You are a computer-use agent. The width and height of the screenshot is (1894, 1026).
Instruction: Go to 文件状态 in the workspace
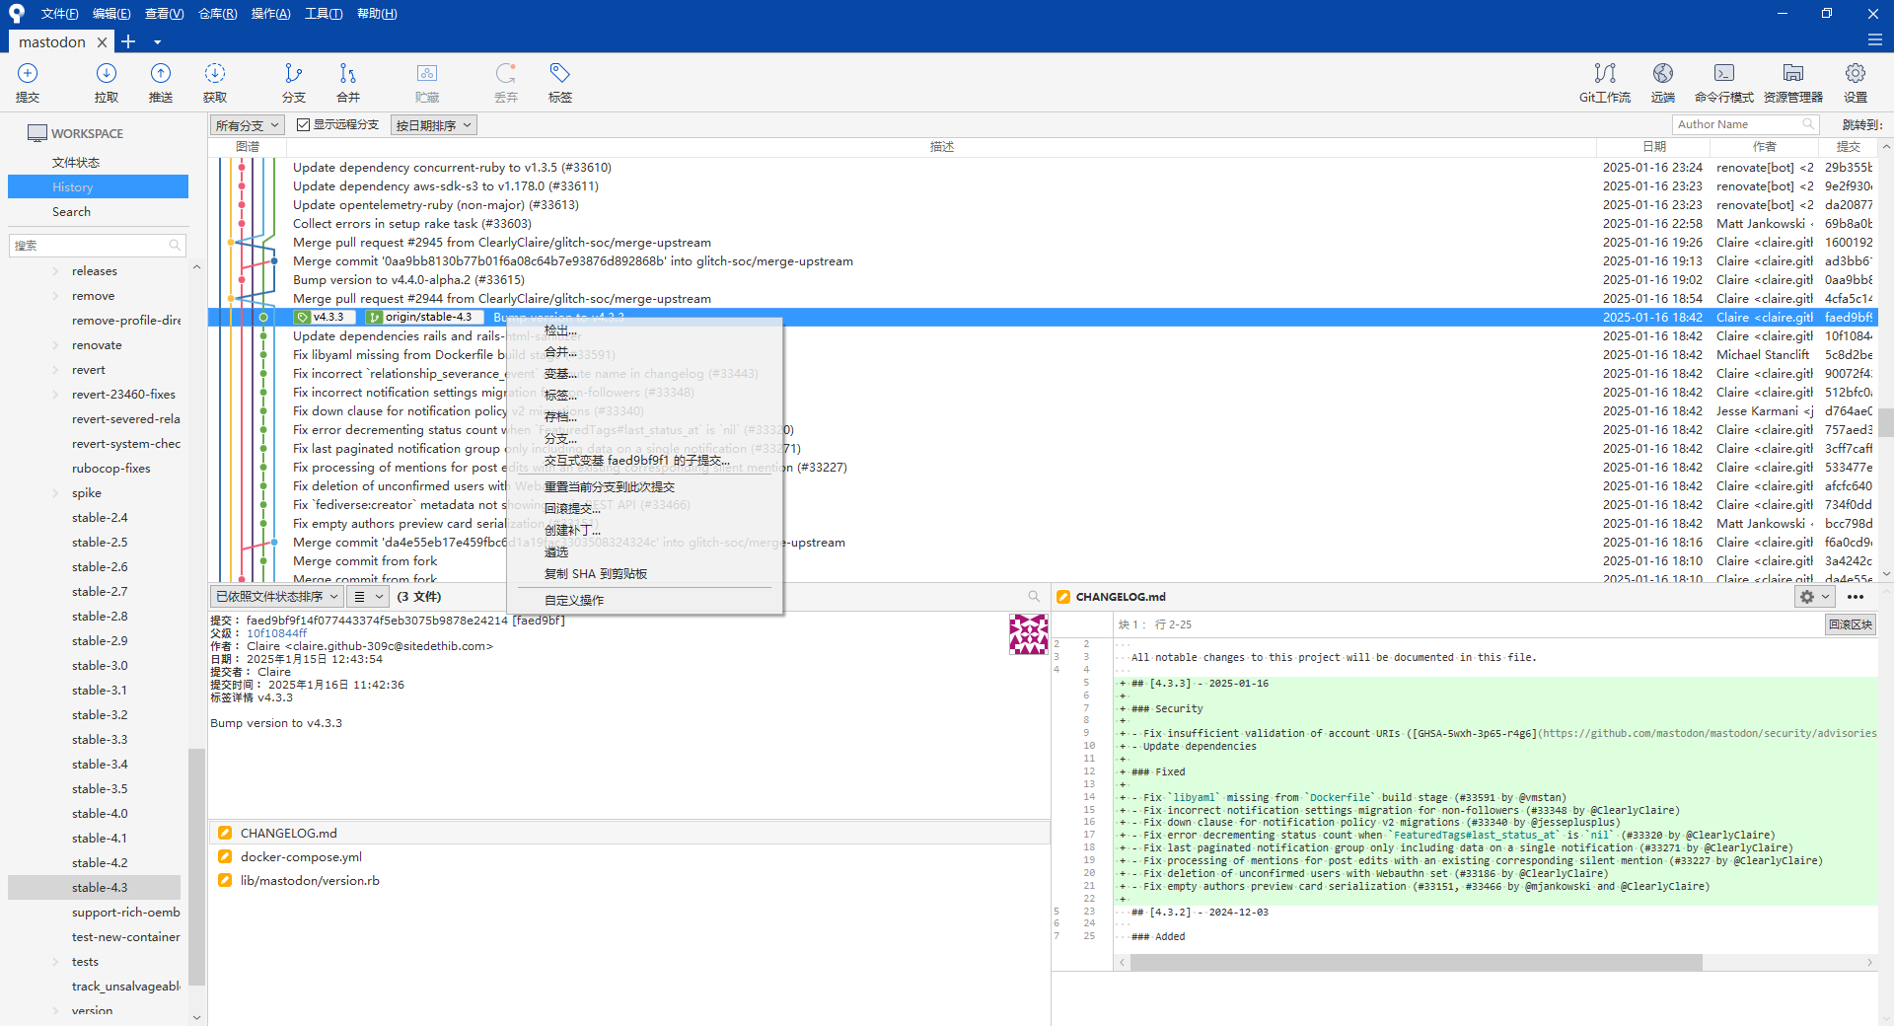coord(76,162)
